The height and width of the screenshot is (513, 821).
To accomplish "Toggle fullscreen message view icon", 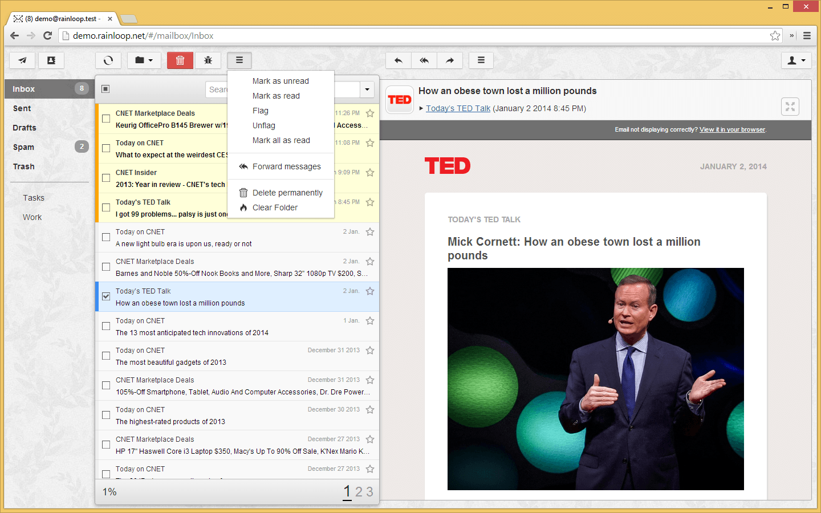I will (790, 107).
